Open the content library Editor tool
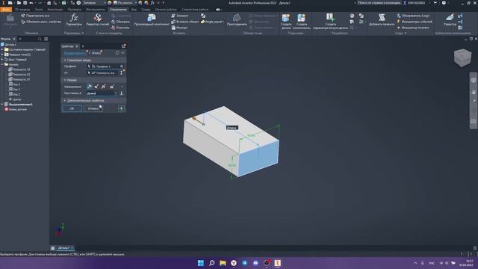Viewport: 478px width, 269px height. (x=450, y=20)
